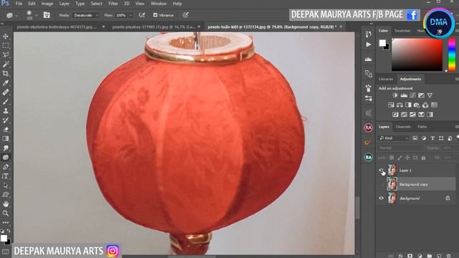Viewport: 459px width, 258px height.
Task: Select the Lasso tool
Action: click(6, 54)
